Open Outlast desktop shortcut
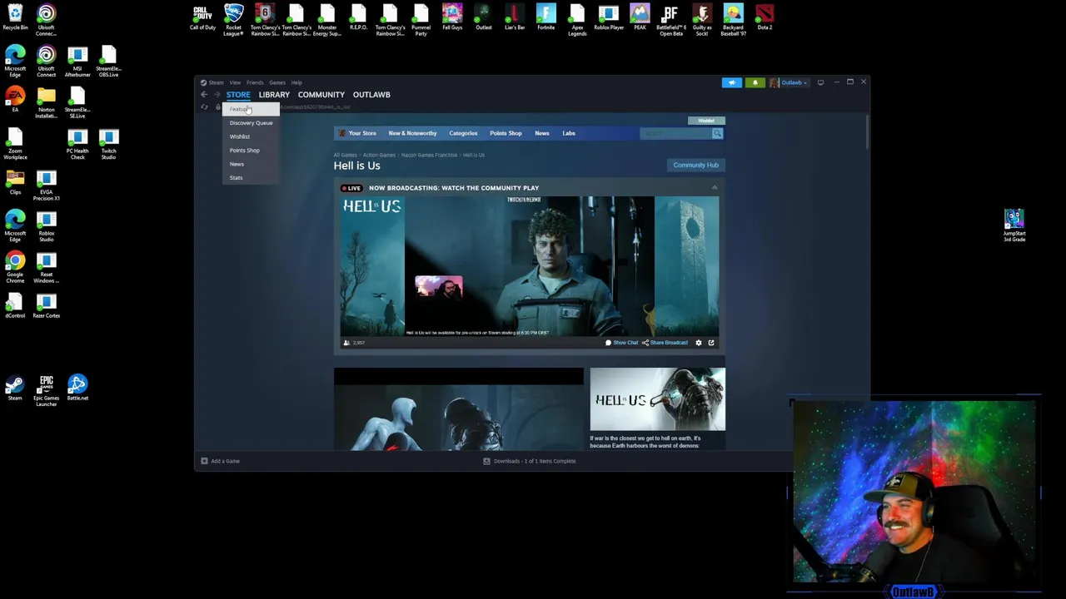 pos(483,18)
